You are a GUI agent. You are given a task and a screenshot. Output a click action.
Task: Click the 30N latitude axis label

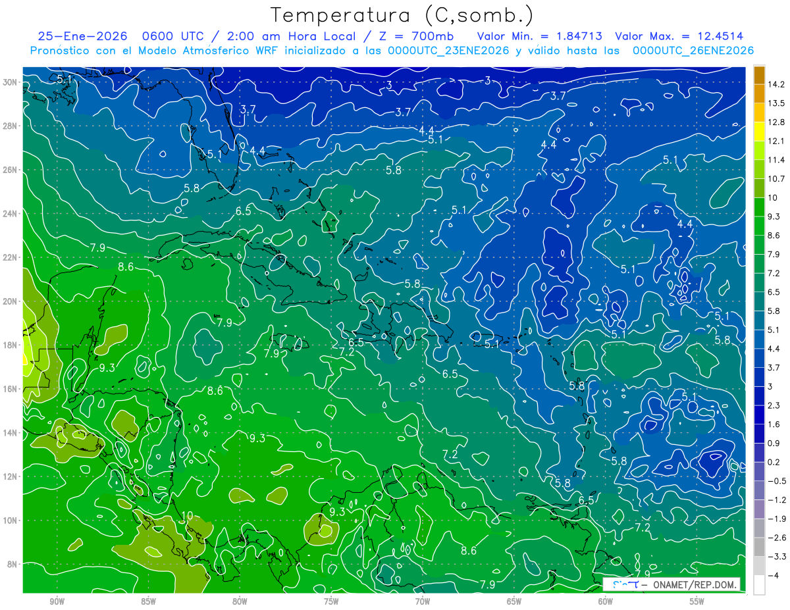11,82
